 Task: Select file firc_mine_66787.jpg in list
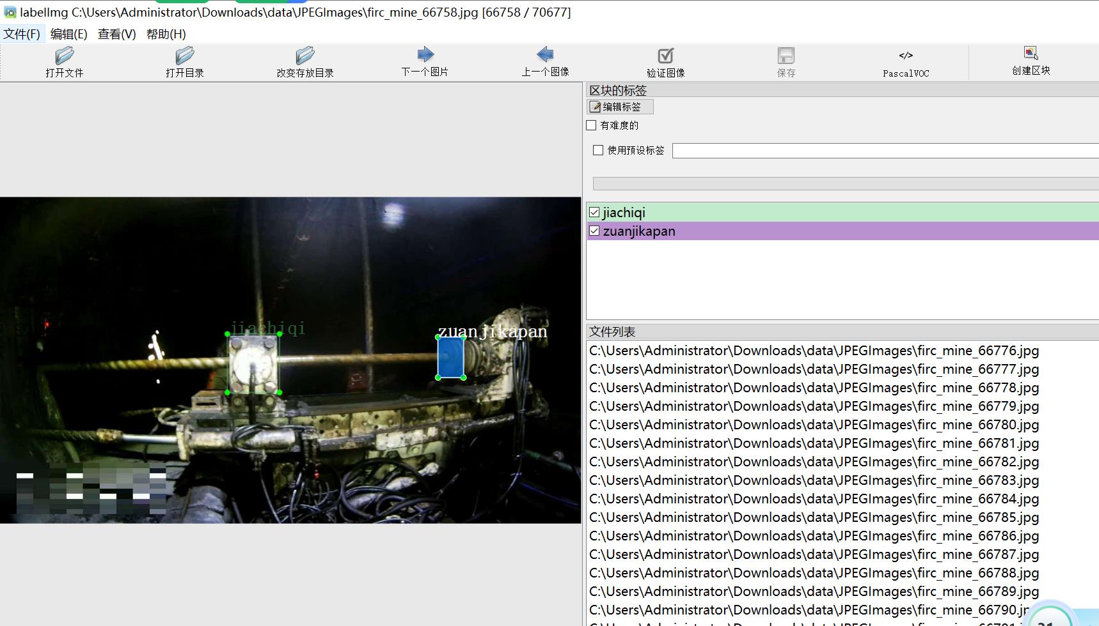(x=814, y=554)
